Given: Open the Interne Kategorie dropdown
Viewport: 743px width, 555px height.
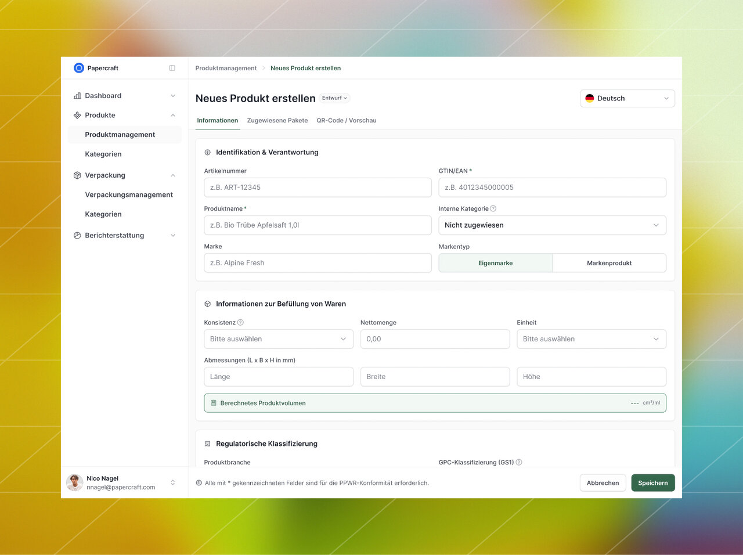Looking at the screenshot, I should (x=551, y=225).
